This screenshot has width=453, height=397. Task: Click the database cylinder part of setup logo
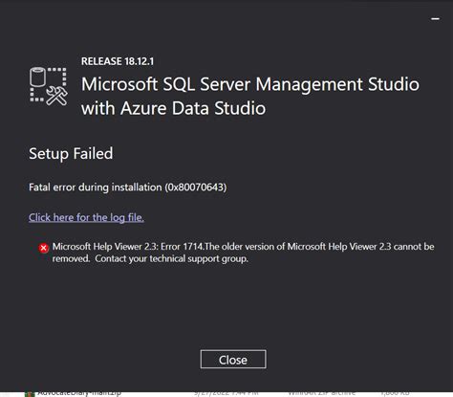tap(37, 77)
